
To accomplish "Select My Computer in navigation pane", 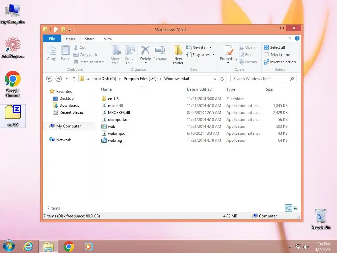I will click(x=69, y=126).
